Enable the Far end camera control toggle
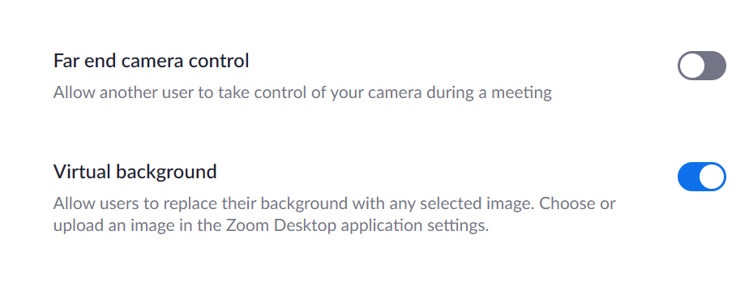Viewport: 749px width, 295px height. pos(702,66)
